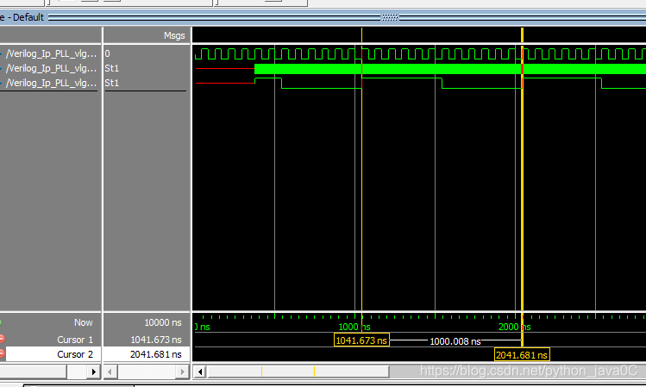
Task: Click the 1000 ns timeline label
Action: (354, 327)
